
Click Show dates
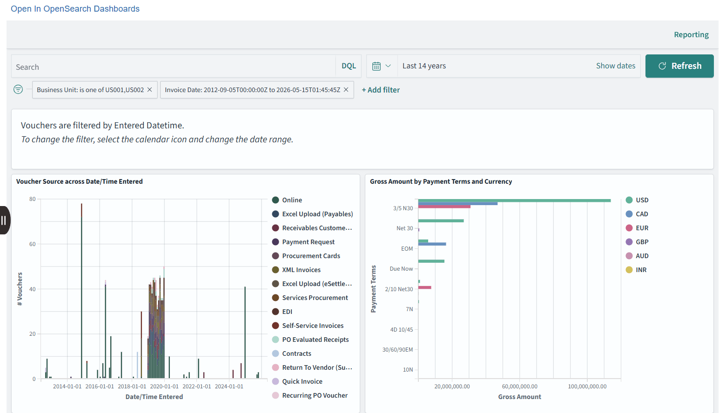point(616,66)
